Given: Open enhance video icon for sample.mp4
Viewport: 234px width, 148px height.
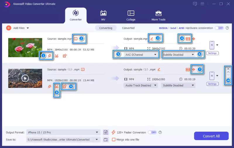Looking at the screenshot, I should (x=65, y=56).
